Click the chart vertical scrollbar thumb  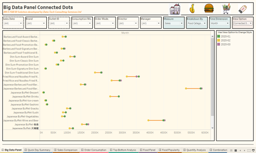212,77
